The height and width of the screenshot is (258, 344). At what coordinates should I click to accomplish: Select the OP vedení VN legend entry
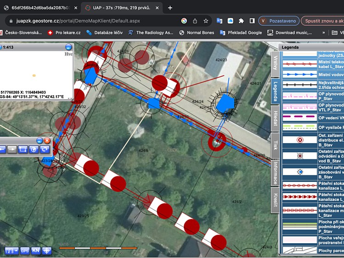click(331, 118)
